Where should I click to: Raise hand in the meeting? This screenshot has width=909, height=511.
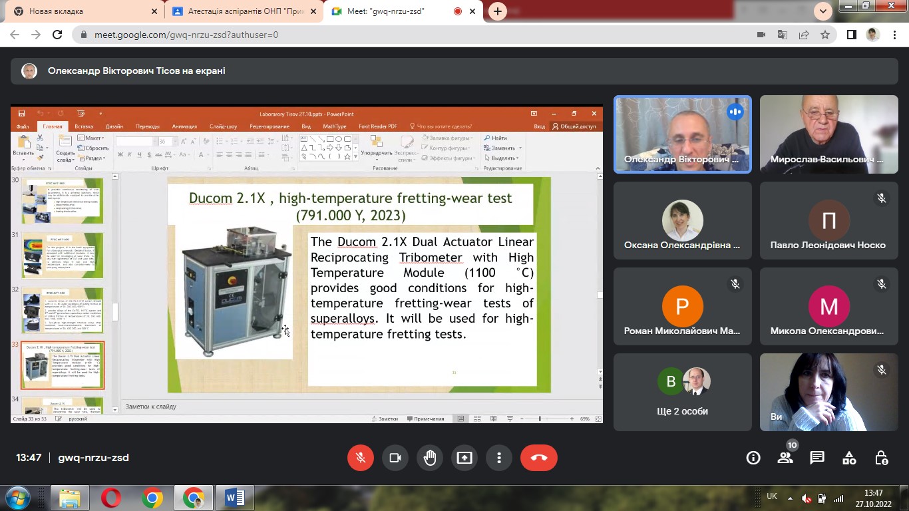(x=430, y=458)
